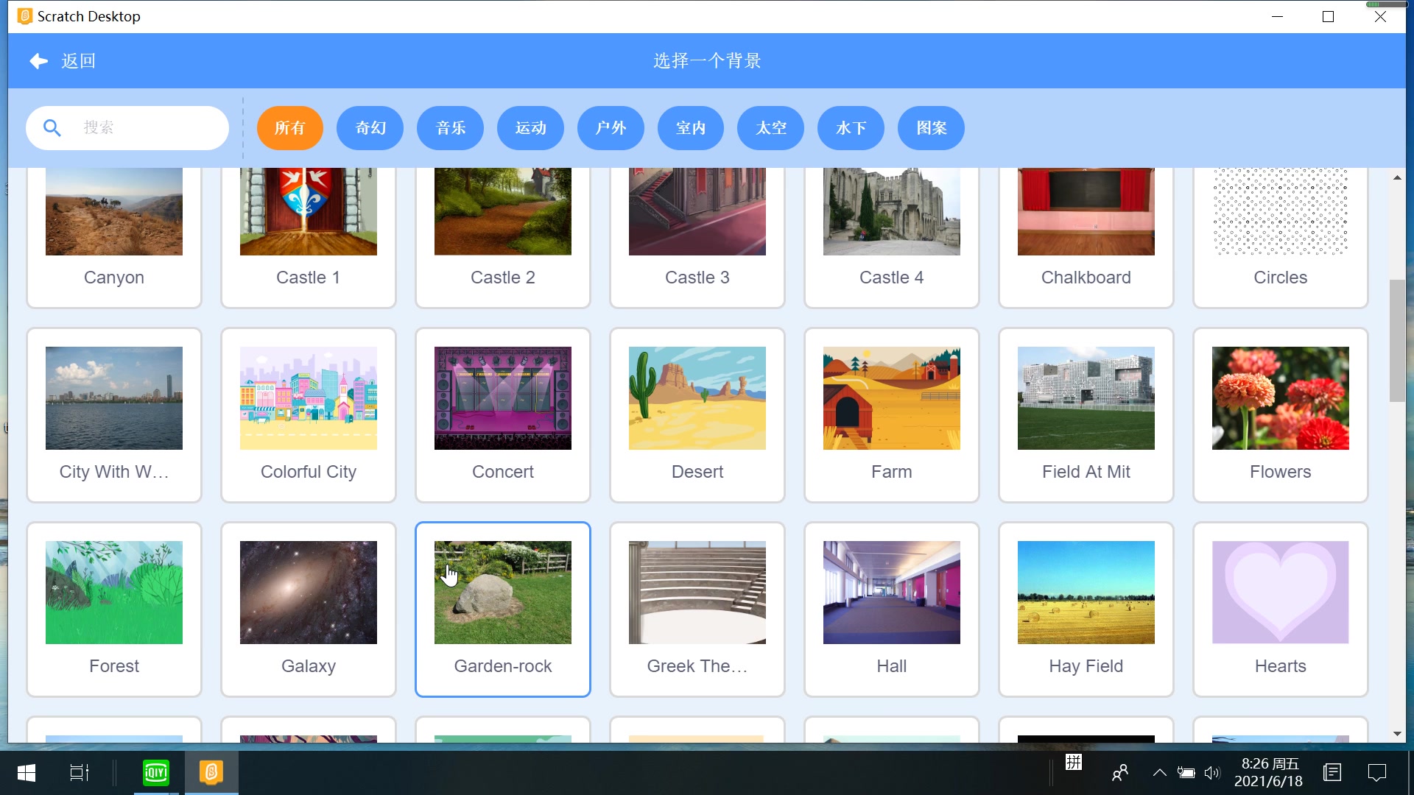Filter backdrops by 太空 category
The width and height of the screenshot is (1414, 795).
pyautogui.click(x=770, y=128)
